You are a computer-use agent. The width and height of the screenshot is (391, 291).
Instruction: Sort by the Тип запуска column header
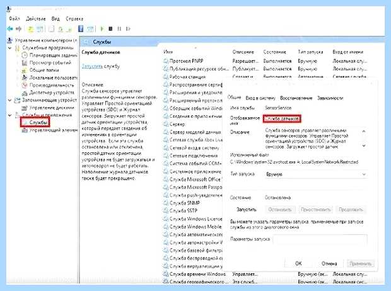pos(310,52)
